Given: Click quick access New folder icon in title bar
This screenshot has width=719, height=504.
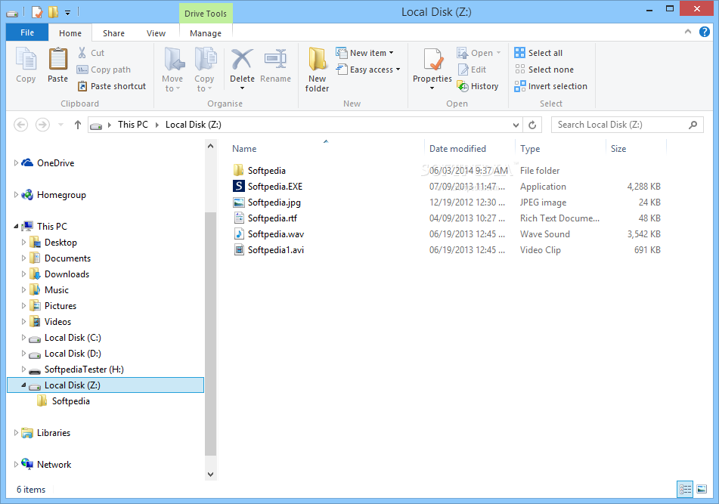Looking at the screenshot, I should (x=53, y=12).
